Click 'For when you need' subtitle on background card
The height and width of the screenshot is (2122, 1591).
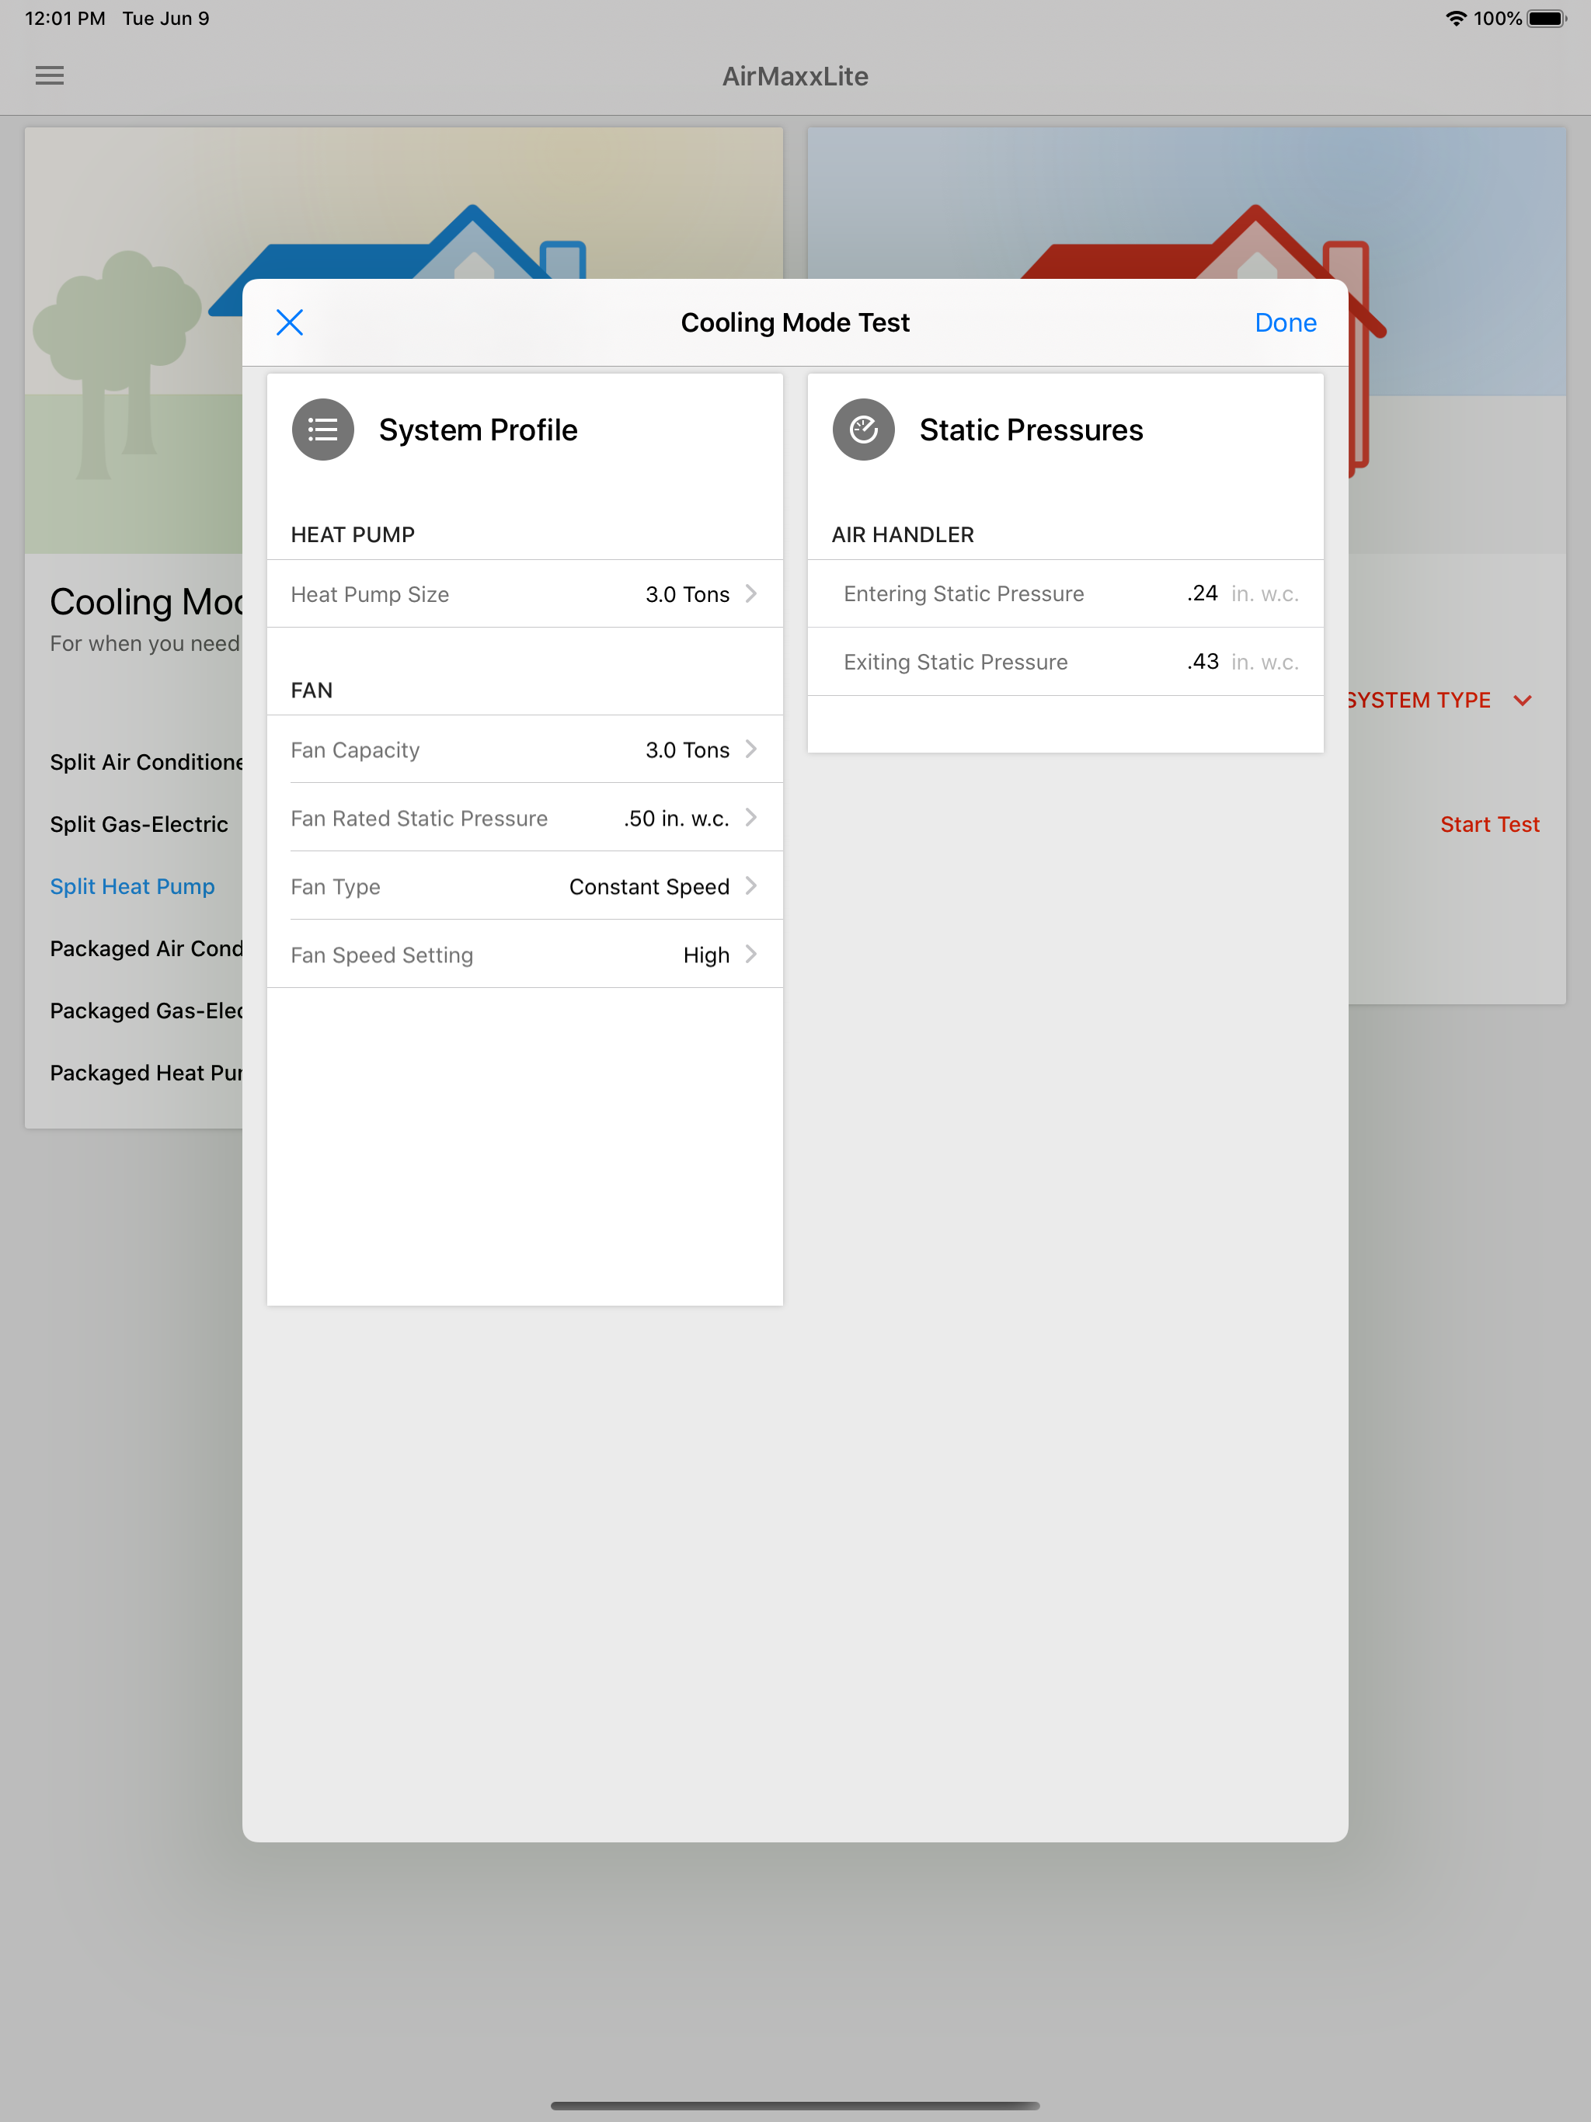tap(145, 644)
